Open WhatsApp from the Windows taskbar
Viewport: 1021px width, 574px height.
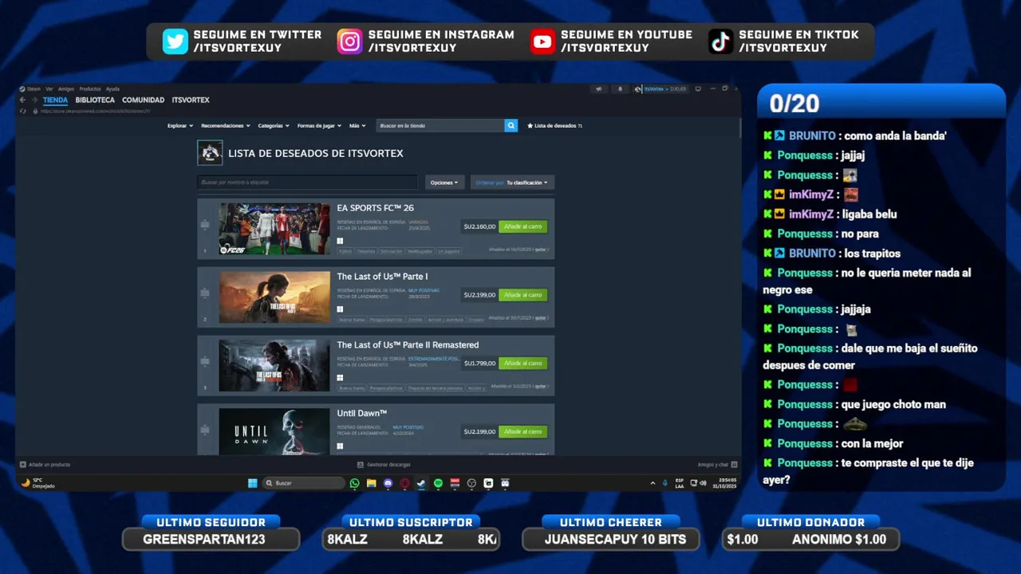point(354,483)
